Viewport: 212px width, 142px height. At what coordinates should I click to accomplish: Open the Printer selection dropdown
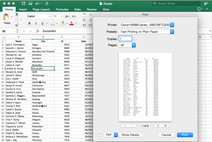tap(147, 25)
